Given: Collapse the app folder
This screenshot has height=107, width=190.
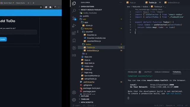Looking at the screenshot, I should click(86, 22).
